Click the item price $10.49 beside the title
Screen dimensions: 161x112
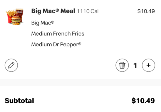pyautogui.click(x=146, y=11)
